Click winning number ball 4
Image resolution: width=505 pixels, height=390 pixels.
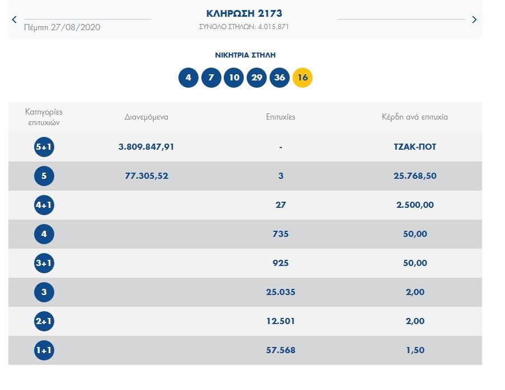[x=188, y=78]
